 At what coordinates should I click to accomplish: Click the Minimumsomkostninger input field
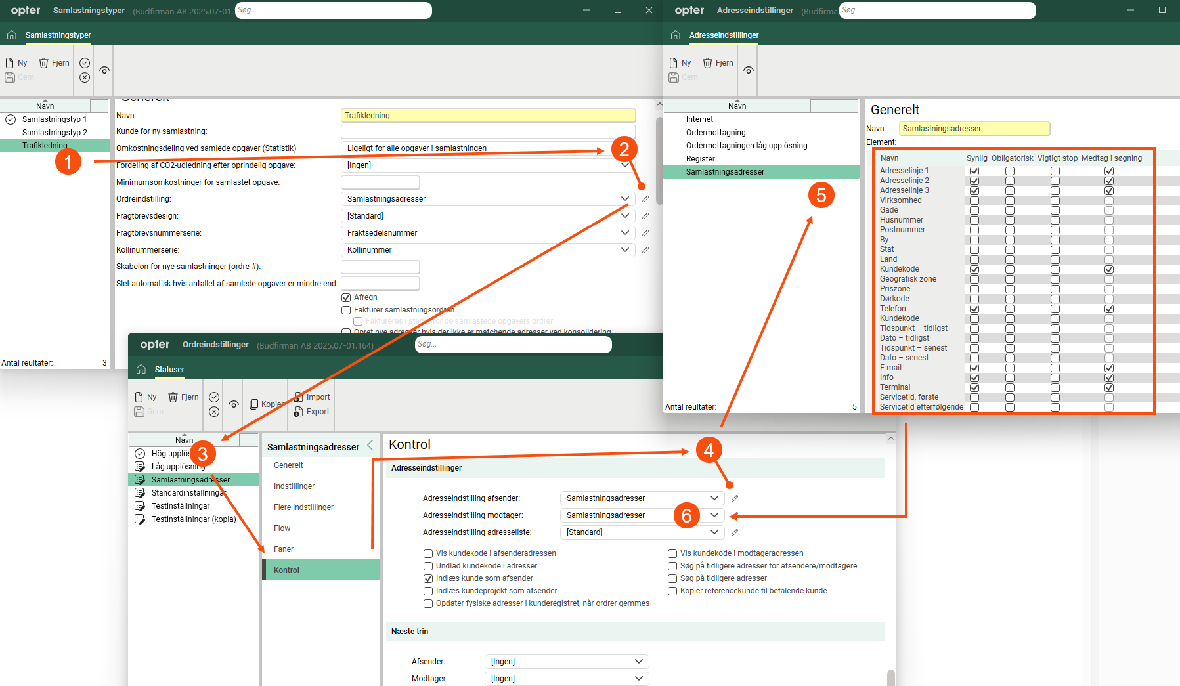point(380,182)
